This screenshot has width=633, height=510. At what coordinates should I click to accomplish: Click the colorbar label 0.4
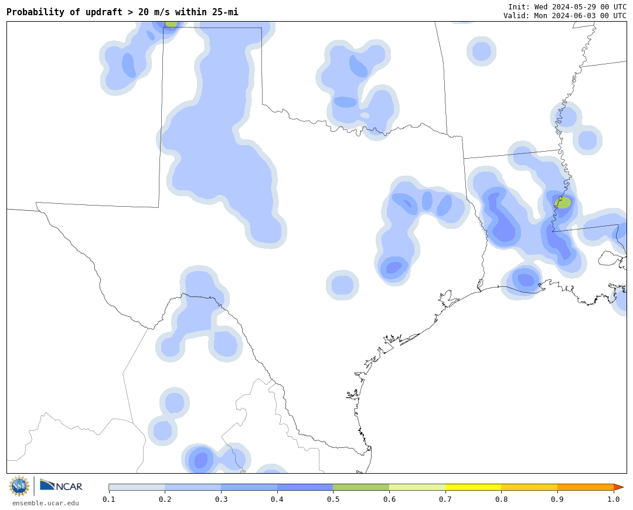pos(277,499)
